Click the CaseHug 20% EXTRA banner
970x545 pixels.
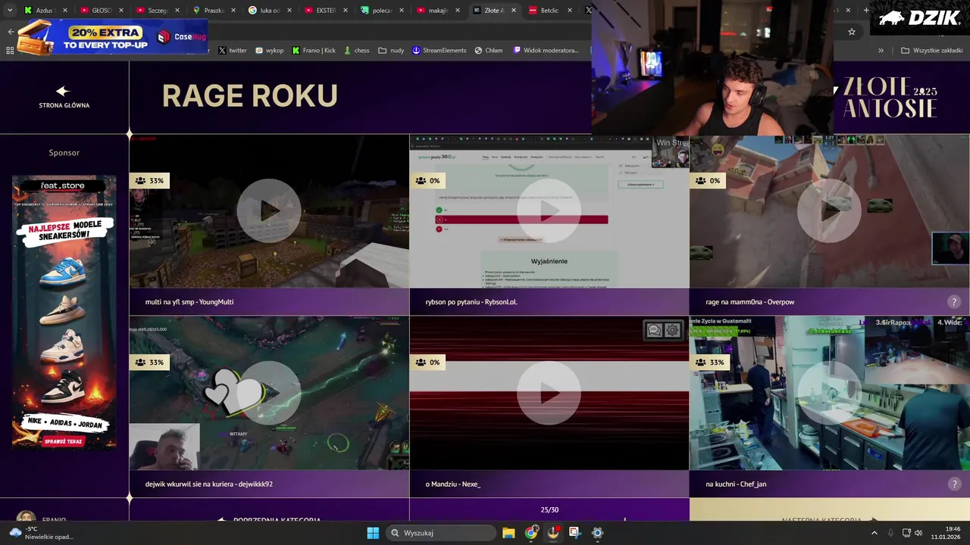tap(112, 37)
